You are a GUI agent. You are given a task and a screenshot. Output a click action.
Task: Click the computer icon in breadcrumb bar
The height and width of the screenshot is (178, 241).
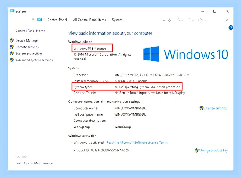pyautogui.click(x=39, y=20)
